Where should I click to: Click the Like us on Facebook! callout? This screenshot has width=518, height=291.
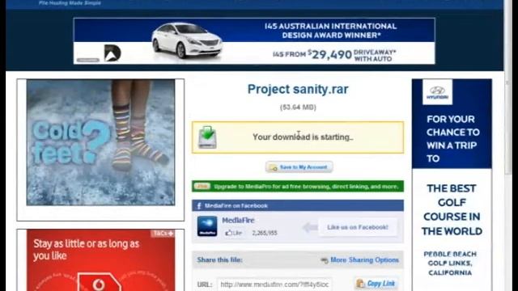point(358,227)
